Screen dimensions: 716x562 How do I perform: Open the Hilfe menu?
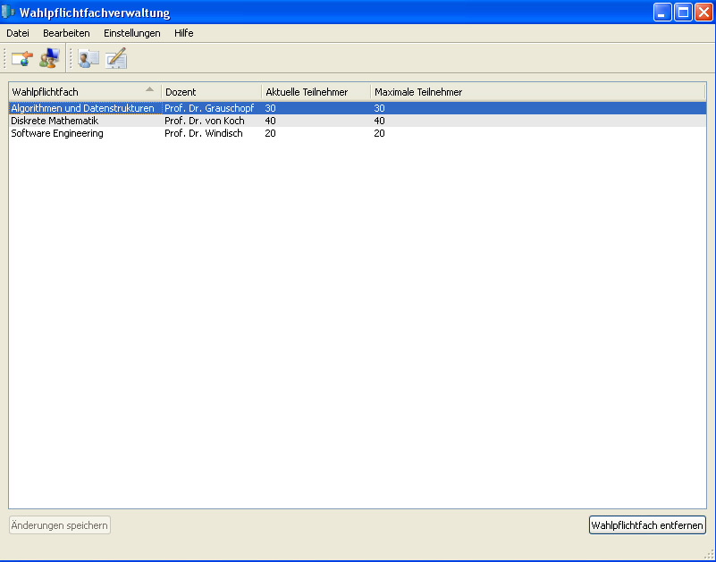183,33
